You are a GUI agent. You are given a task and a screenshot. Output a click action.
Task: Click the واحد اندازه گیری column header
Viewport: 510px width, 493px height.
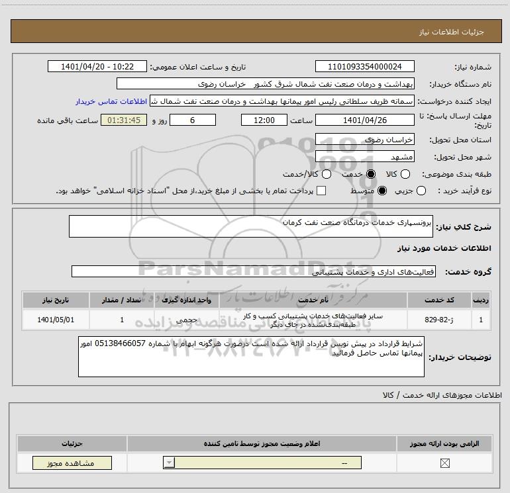click(x=187, y=300)
